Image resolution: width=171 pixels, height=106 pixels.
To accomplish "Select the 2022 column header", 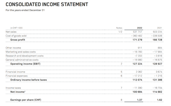I will tap(140, 28).
